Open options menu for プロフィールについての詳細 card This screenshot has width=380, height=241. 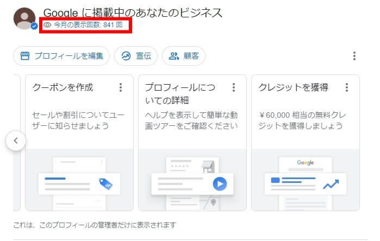tap(234, 87)
